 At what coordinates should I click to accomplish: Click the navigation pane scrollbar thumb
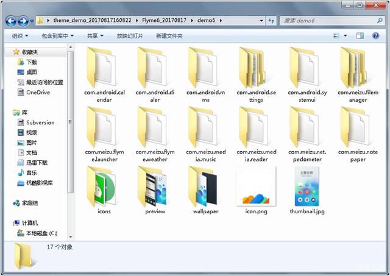[x=71, y=122]
